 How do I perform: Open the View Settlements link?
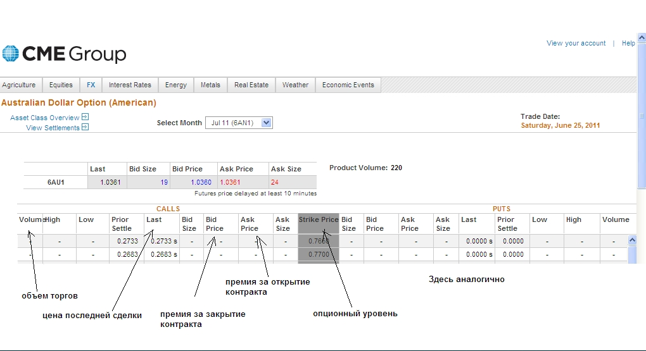53,128
